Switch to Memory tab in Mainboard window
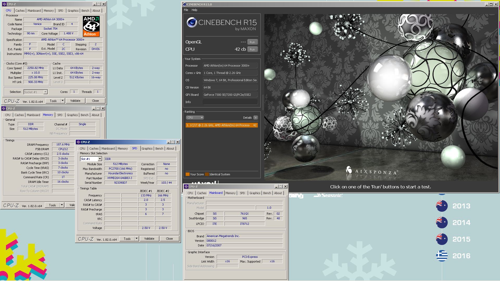This screenshot has height=281, width=500. (230, 193)
